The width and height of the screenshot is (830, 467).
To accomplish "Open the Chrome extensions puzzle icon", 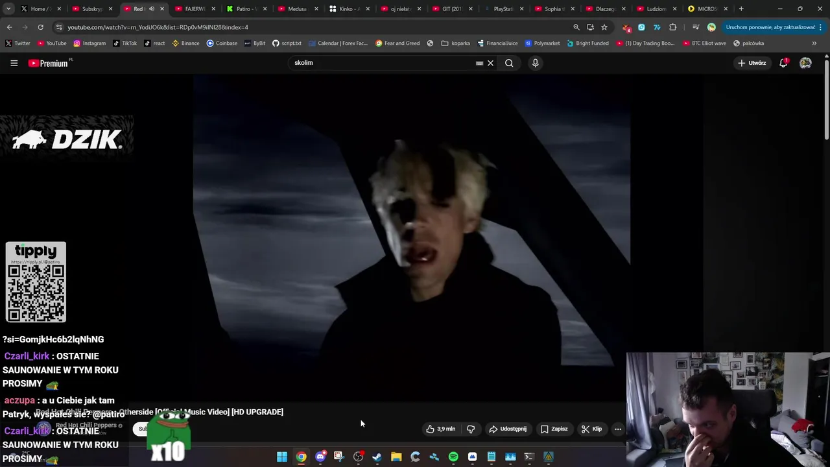I will [x=672, y=27].
